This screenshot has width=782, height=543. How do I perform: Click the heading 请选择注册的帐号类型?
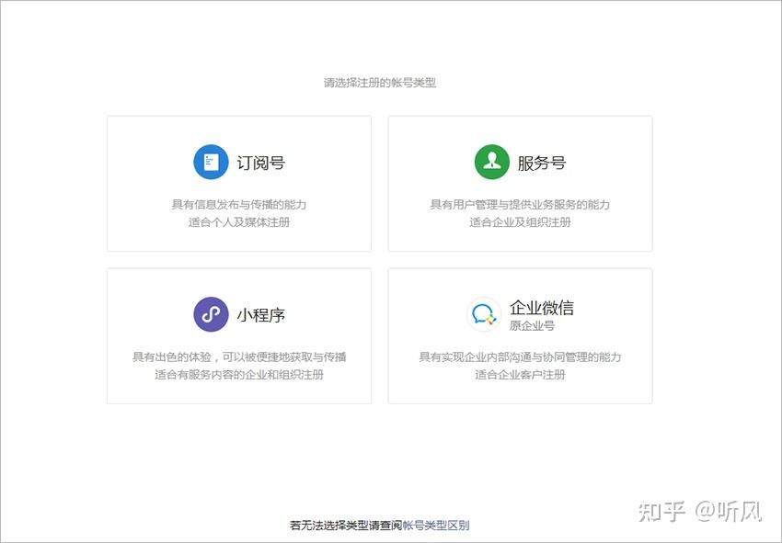coord(380,83)
